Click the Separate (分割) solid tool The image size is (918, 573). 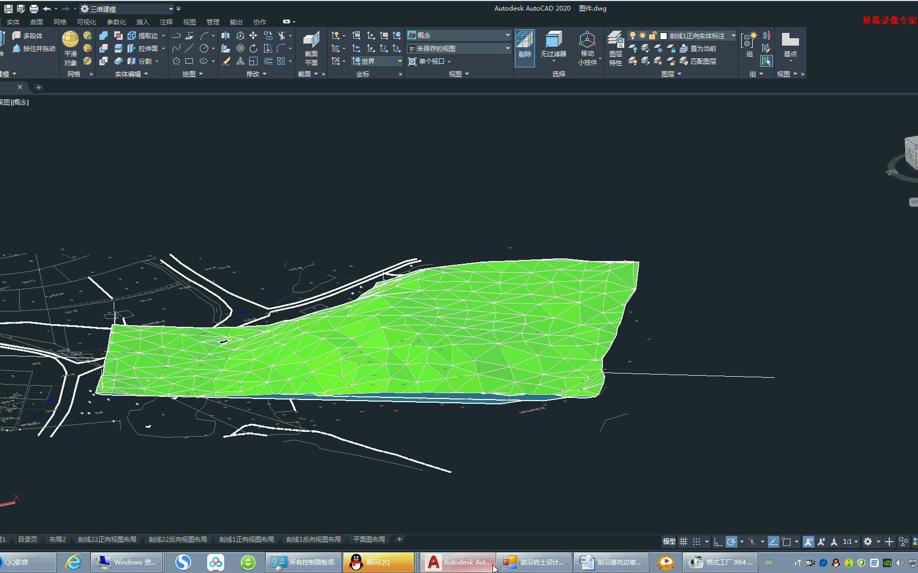(140, 61)
